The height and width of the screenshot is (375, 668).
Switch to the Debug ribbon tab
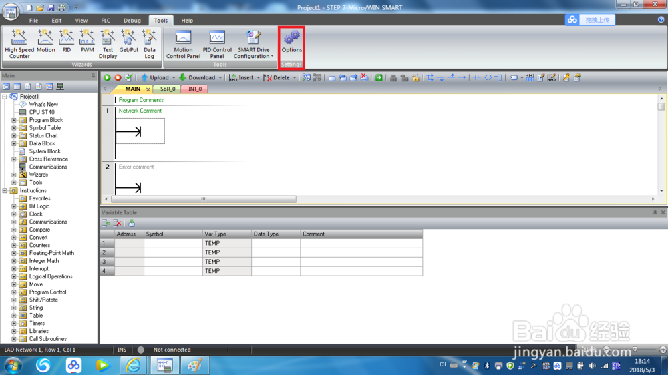point(132,21)
